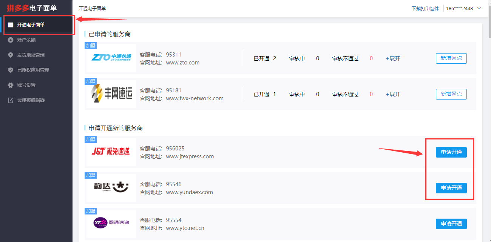This screenshot has height=242, width=491.
Task: Click 申请开通 for 圆通速递
Action: 451,224
